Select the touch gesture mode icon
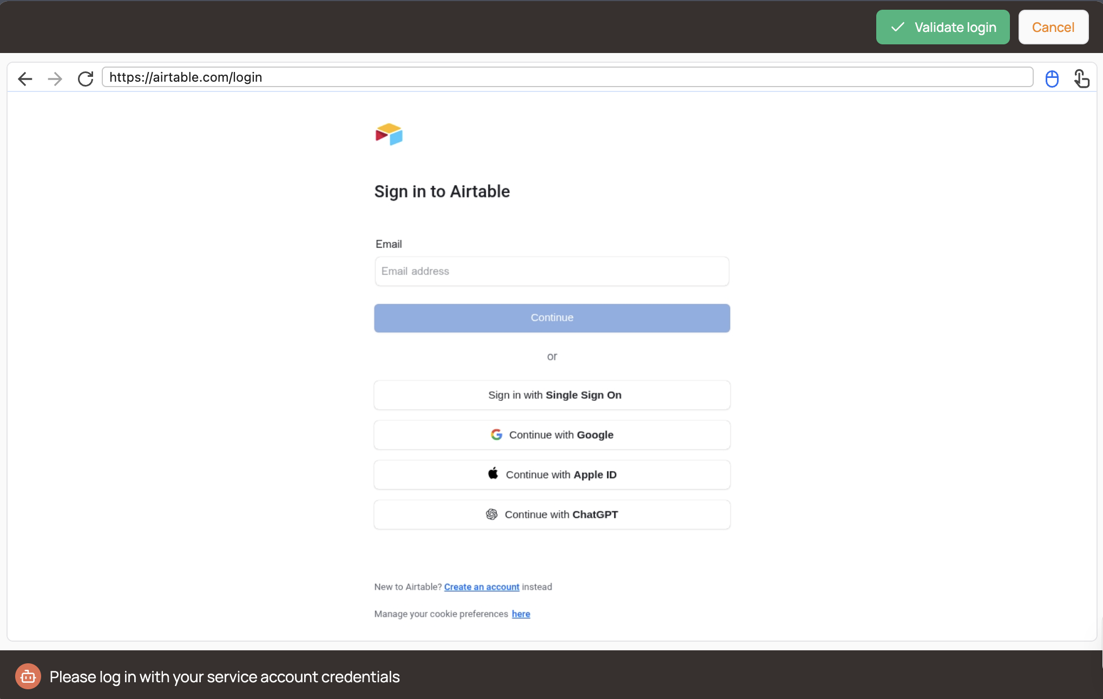The width and height of the screenshot is (1103, 699). pyautogui.click(x=1081, y=79)
